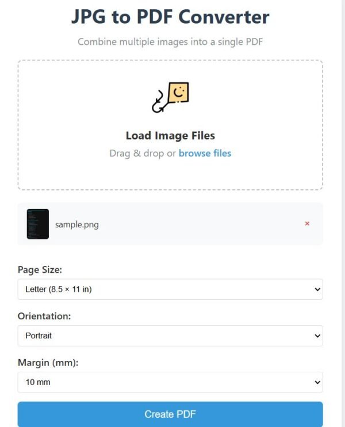This screenshot has width=345, height=427.
Task: Click the Margin (mm) label
Action: (48, 363)
